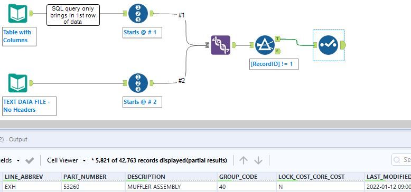This screenshot has width=411, height=192.
Task: Click the #2 connection label
Action: click(x=182, y=81)
